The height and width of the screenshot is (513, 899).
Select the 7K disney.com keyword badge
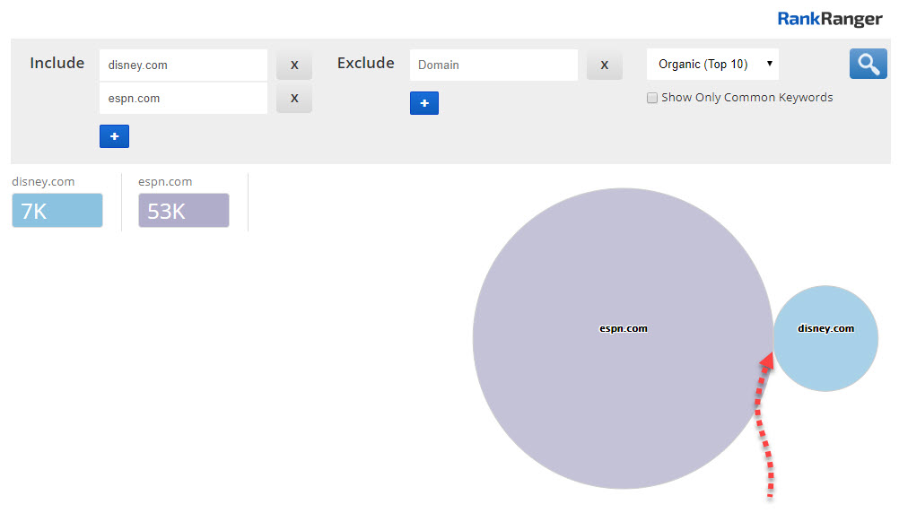[57, 211]
